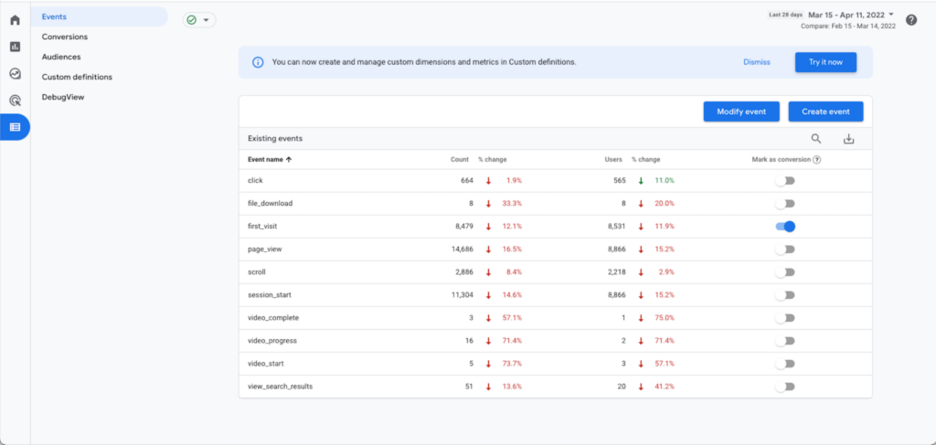Open Custom definitions menu item
Viewport: 936px width, 445px height.
coord(77,77)
